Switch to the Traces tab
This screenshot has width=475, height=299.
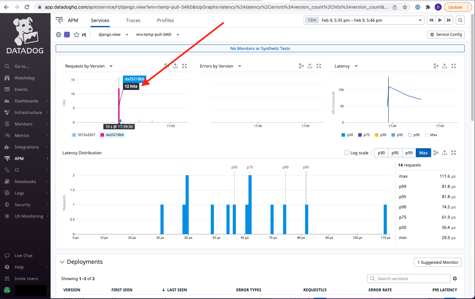133,20
